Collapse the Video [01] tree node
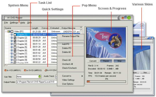Screen dimensions: 156x97 (6, 31)
